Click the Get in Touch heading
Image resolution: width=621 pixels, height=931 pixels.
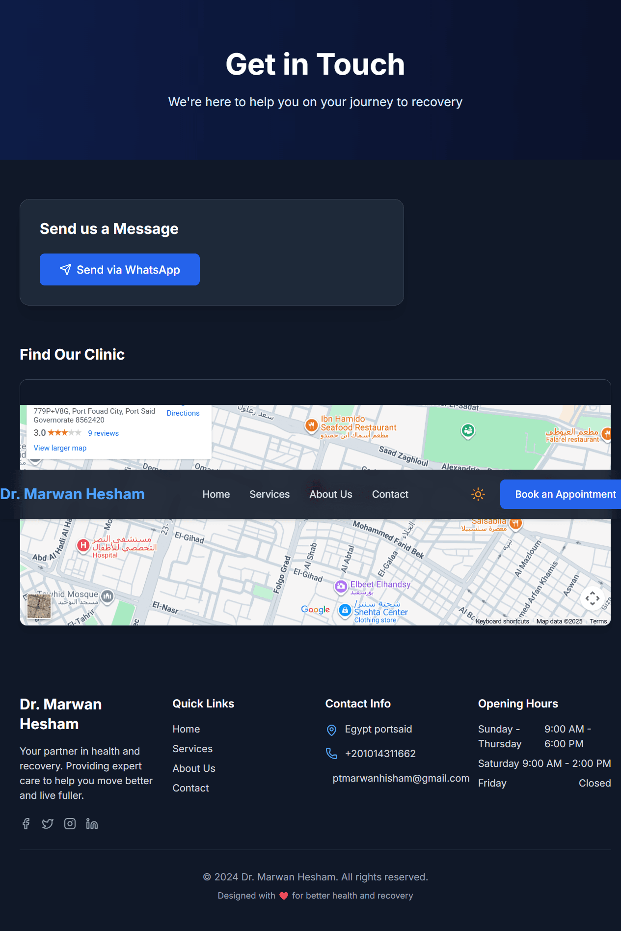315,64
